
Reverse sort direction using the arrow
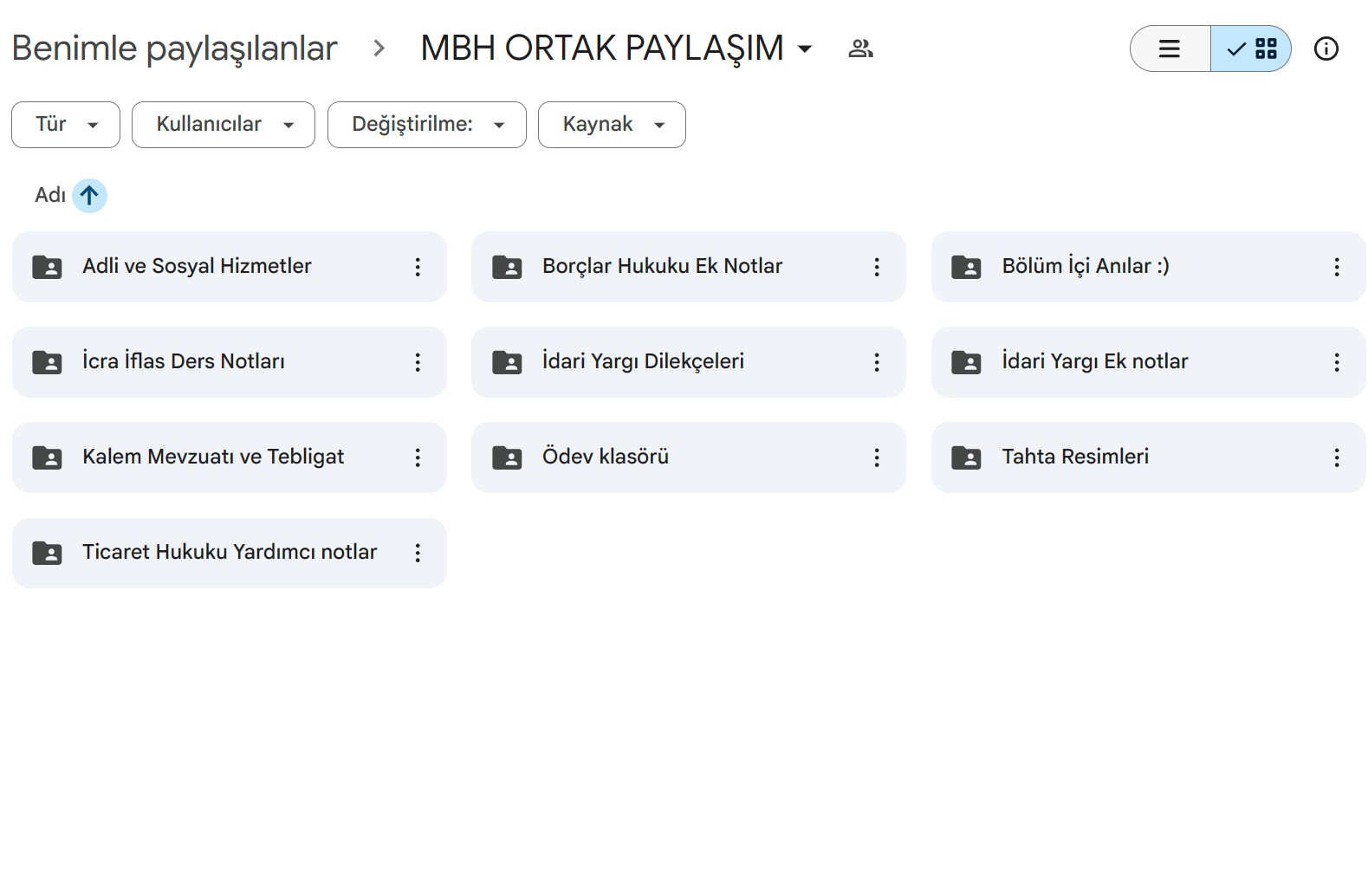(x=89, y=196)
